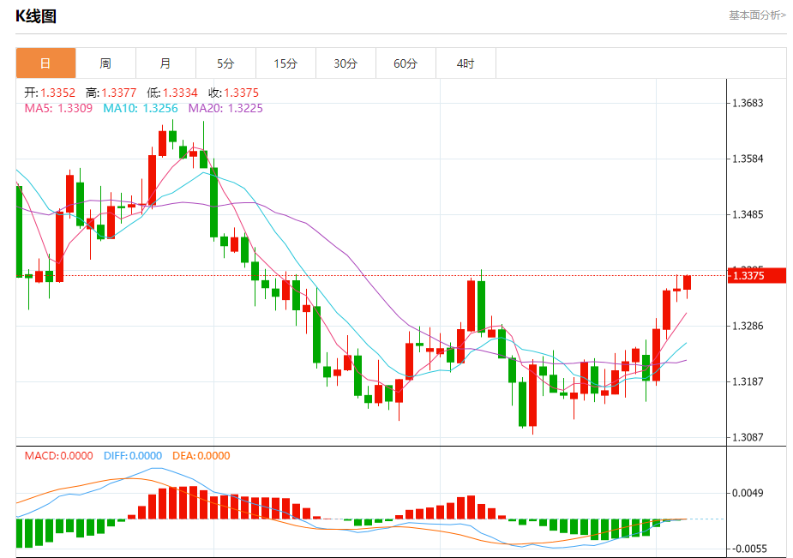Click the 1.3187 axis label
The image size is (793, 558).
[748, 381]
